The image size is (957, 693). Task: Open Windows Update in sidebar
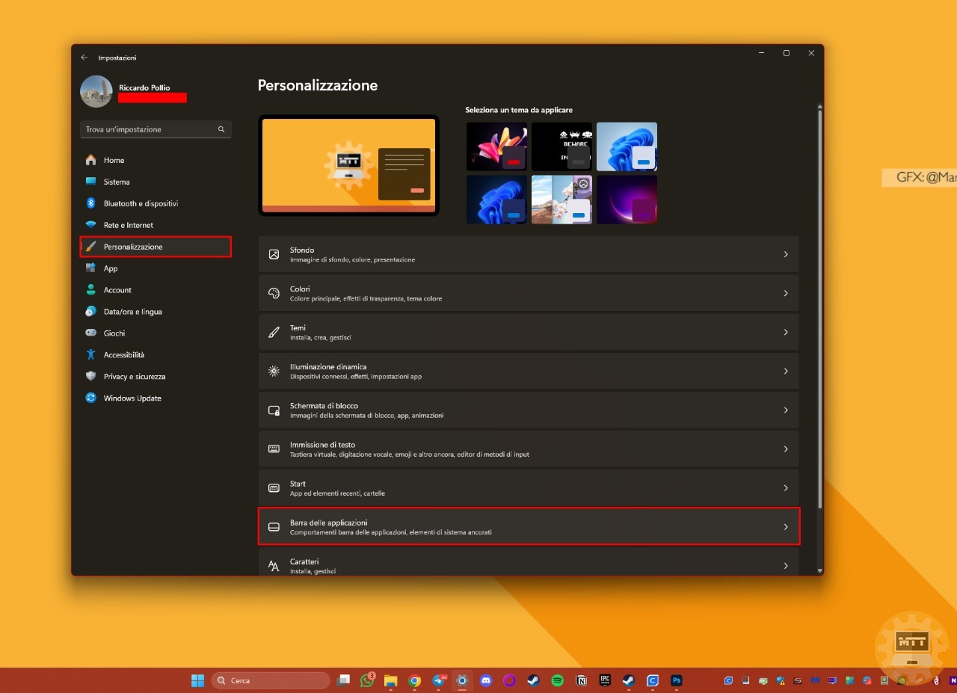[132, 398]
